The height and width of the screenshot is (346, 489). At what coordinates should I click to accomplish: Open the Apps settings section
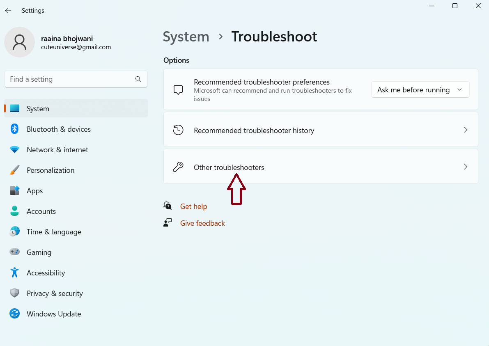tap(35, 191)
